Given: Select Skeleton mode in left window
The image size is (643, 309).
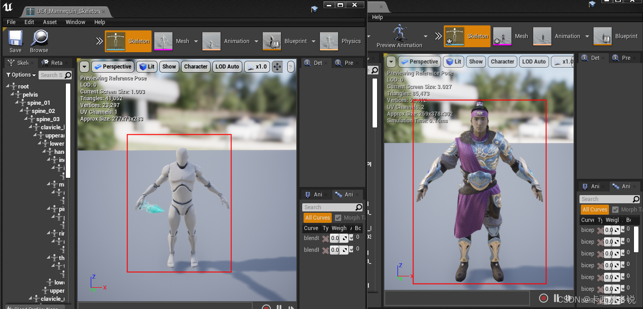Looking at the screenshot, I should (128, 41).
